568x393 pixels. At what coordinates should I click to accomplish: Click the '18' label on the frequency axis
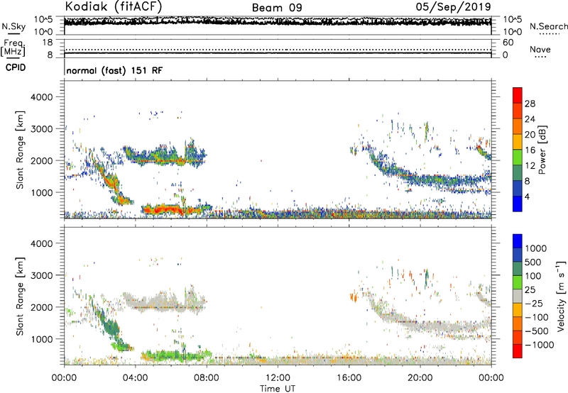48,43
